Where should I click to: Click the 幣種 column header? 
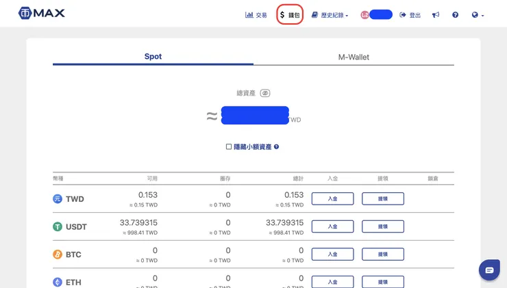[x=58, y=179]
